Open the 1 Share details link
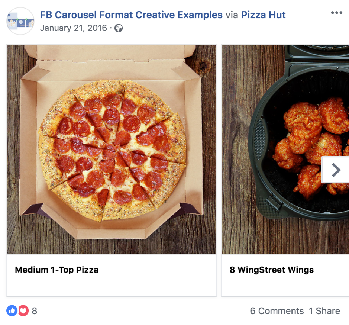349x325 pixels. [324, 311]
